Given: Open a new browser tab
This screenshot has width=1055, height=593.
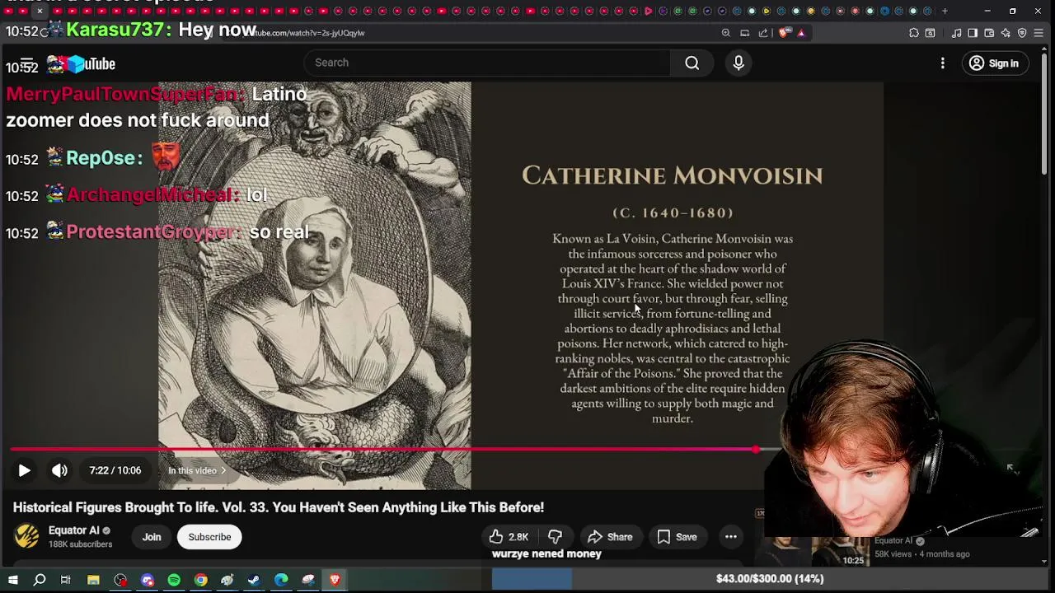Looking at the screenshot, I should [x=945, y=11].
